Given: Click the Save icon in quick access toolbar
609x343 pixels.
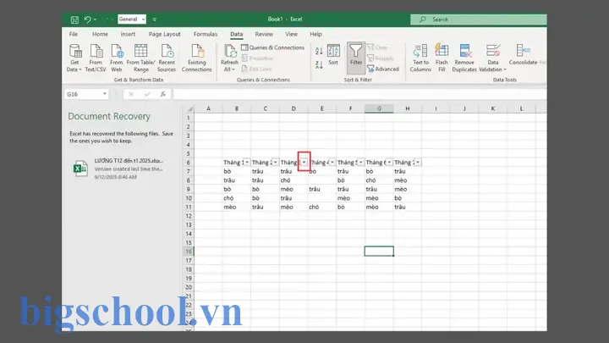Looking at the screenshot, I should (x=74, y=19).
